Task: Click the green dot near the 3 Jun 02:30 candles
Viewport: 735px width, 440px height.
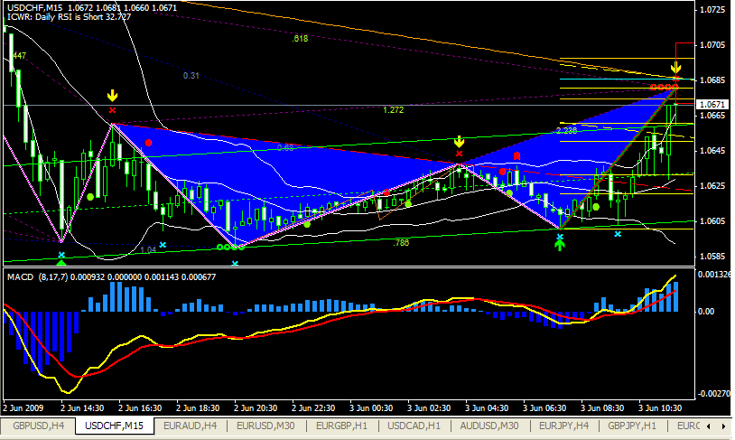Action: click(408, 203)
